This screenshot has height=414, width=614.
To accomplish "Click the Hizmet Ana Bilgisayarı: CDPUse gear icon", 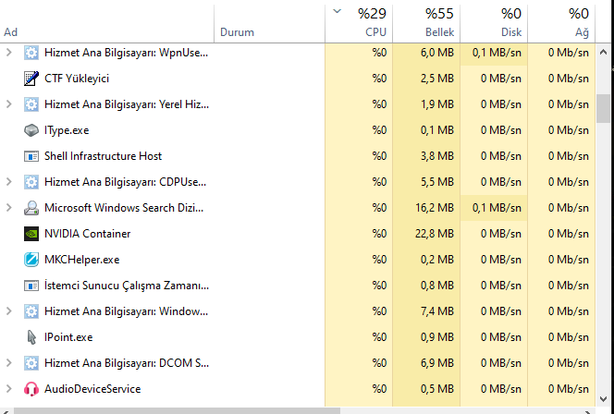I will click(x=31, y=182).
